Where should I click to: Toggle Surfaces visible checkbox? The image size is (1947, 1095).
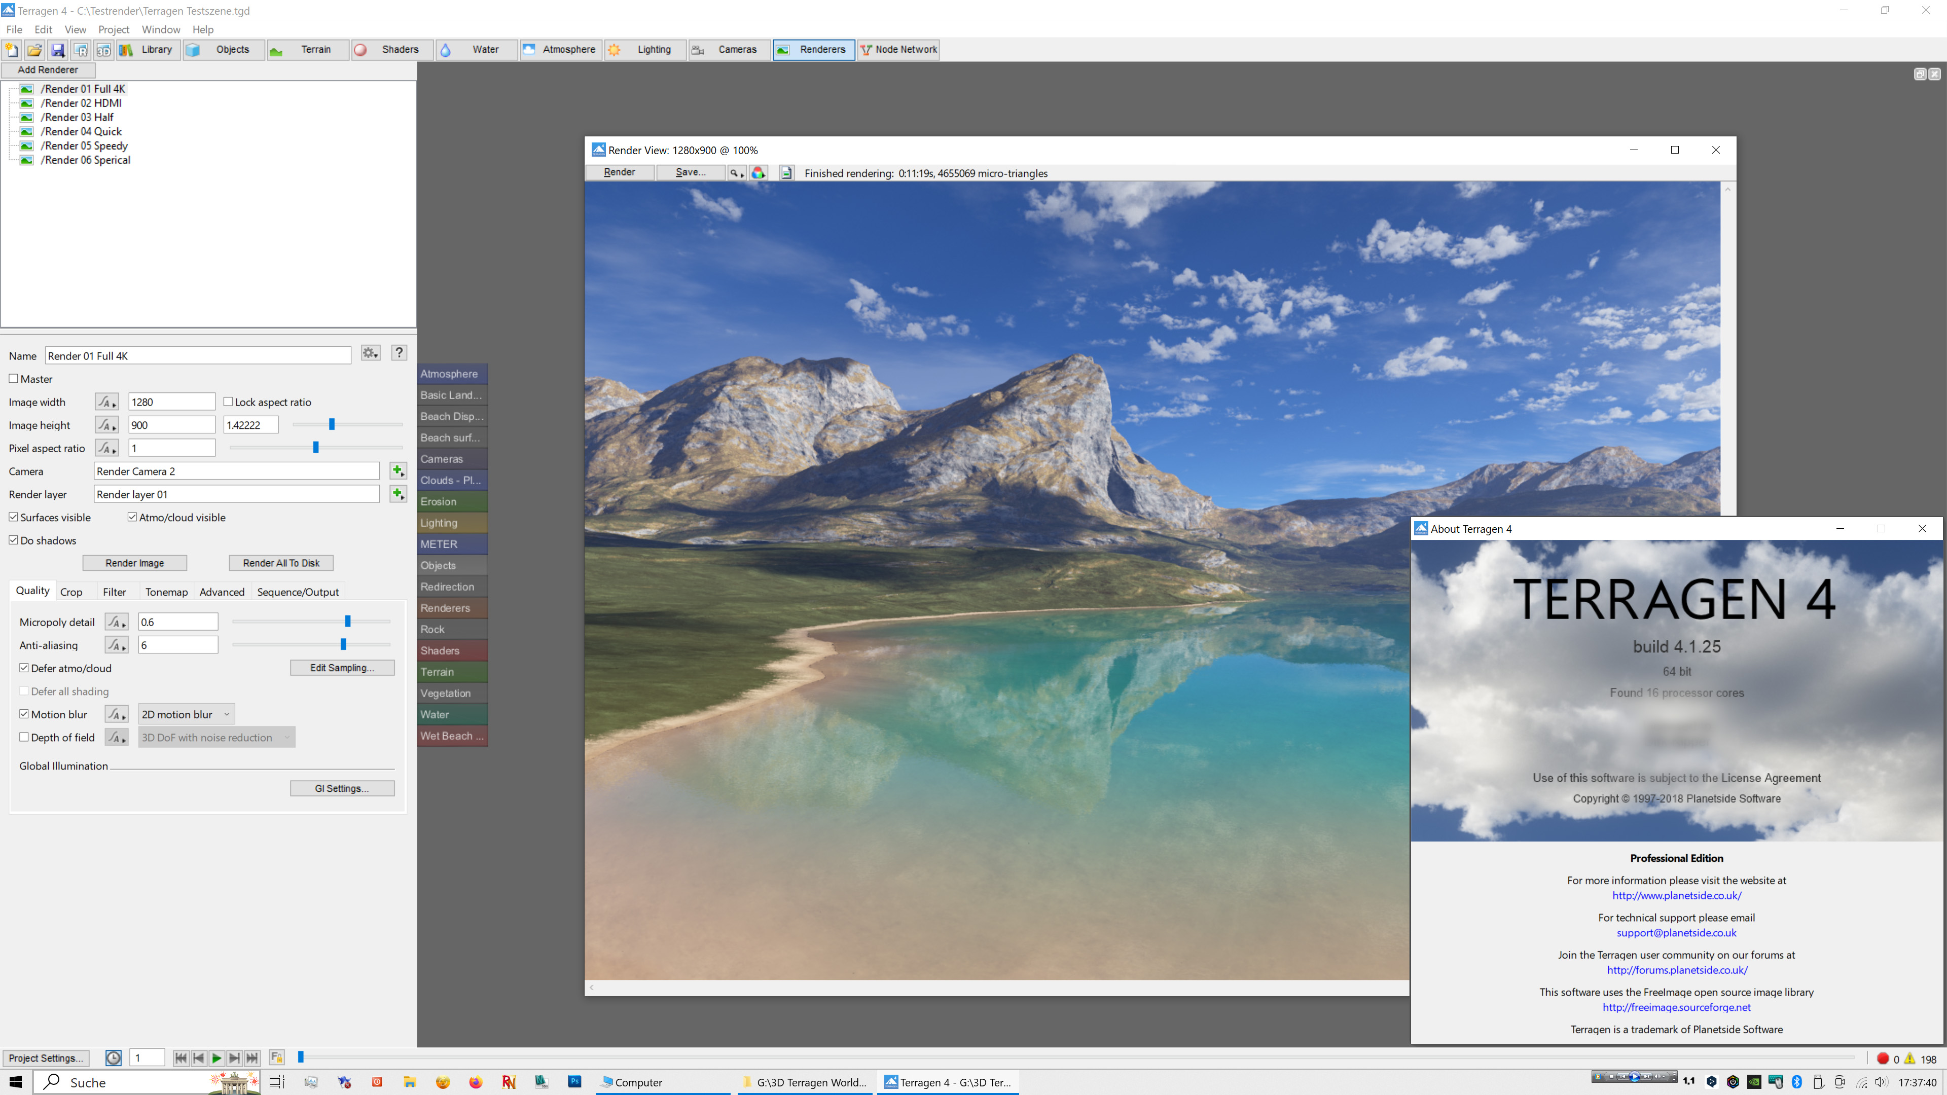[13, 517]
